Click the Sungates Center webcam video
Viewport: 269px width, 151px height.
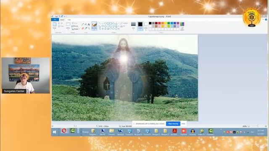(26, 75)
